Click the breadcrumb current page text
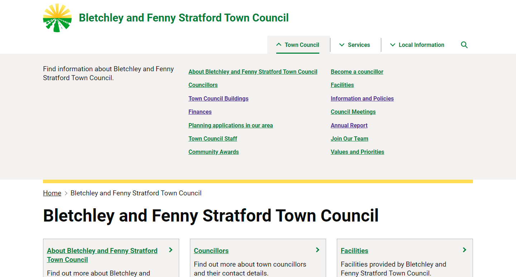The width and height of the screenshot is (516, 277). (136, 193)
